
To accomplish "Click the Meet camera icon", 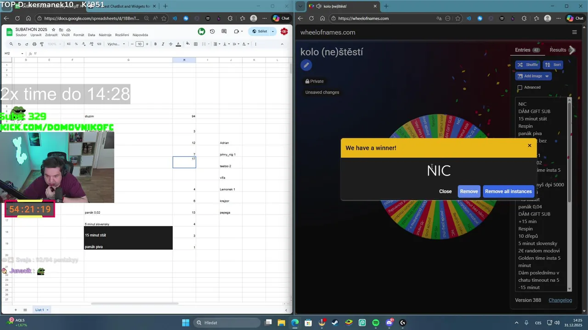I will click(236, 32).
